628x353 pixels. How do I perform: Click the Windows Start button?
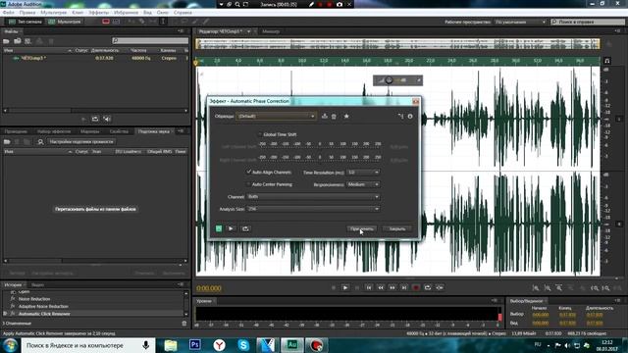pyautogui.click(x=10, y=345)
